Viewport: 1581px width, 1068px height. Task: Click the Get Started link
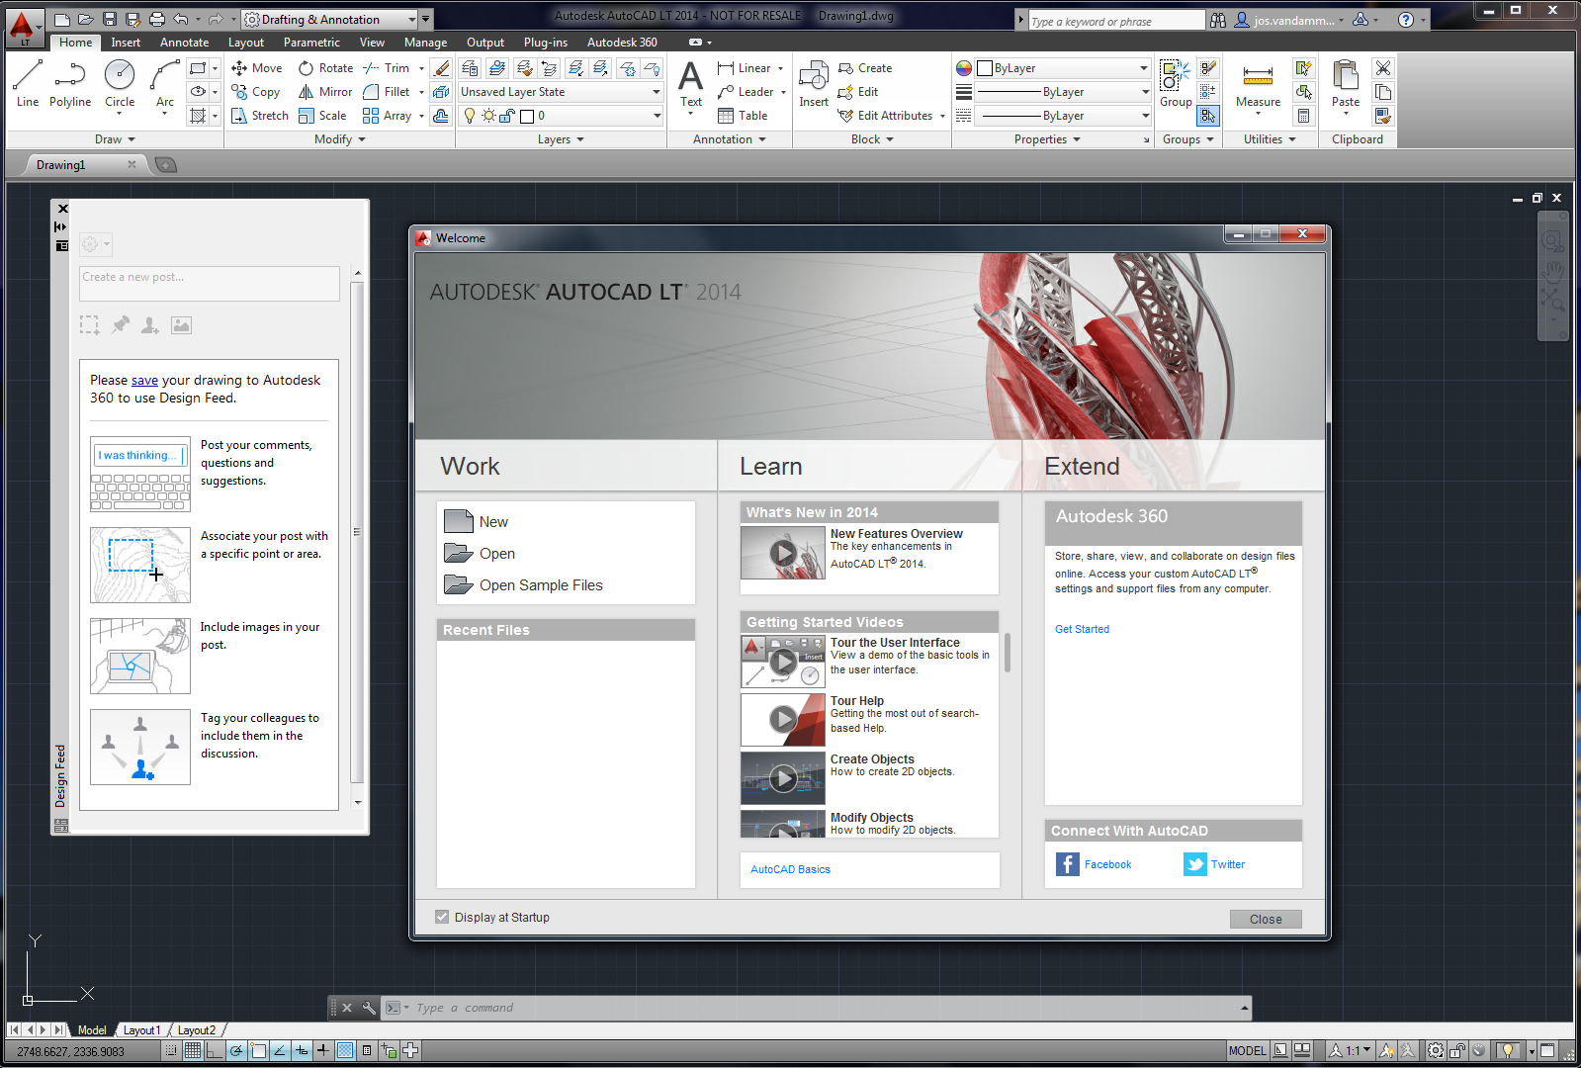tap(1082, 629)
